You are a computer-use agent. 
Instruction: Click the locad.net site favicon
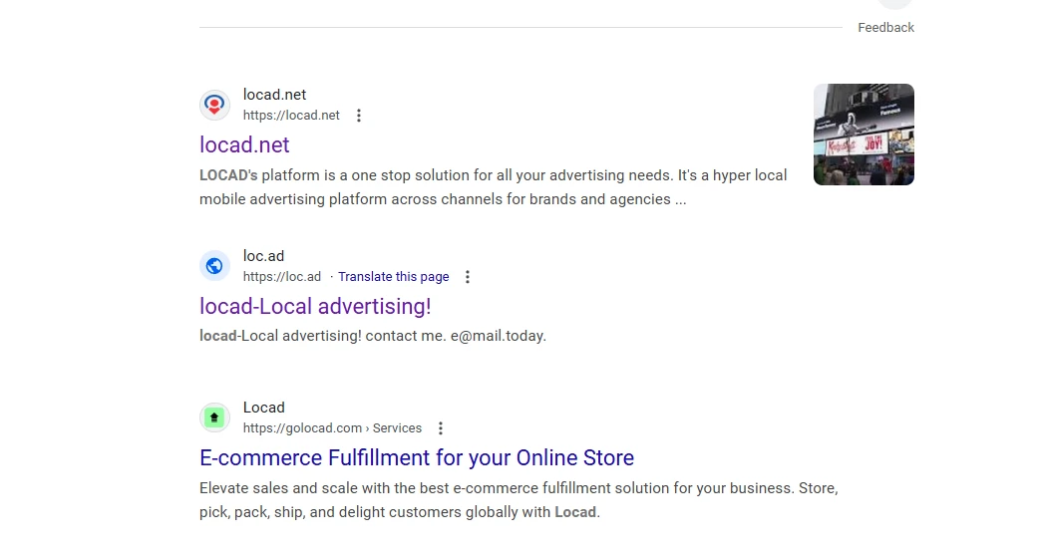(x=214, y=105)
